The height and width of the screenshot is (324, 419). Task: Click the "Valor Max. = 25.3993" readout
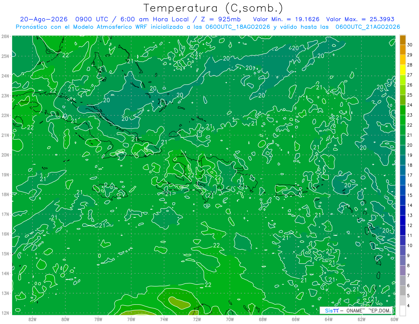pyautogui.click(x=360, y=19)
